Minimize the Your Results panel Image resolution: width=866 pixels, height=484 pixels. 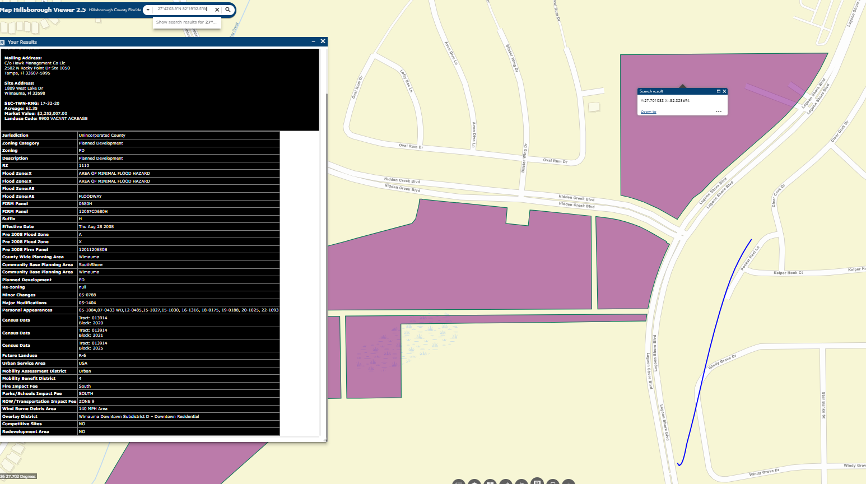(313, 41)
